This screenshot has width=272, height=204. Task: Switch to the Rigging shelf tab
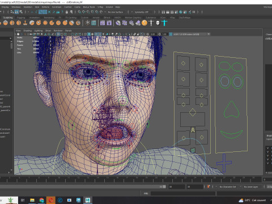point(21,18)
